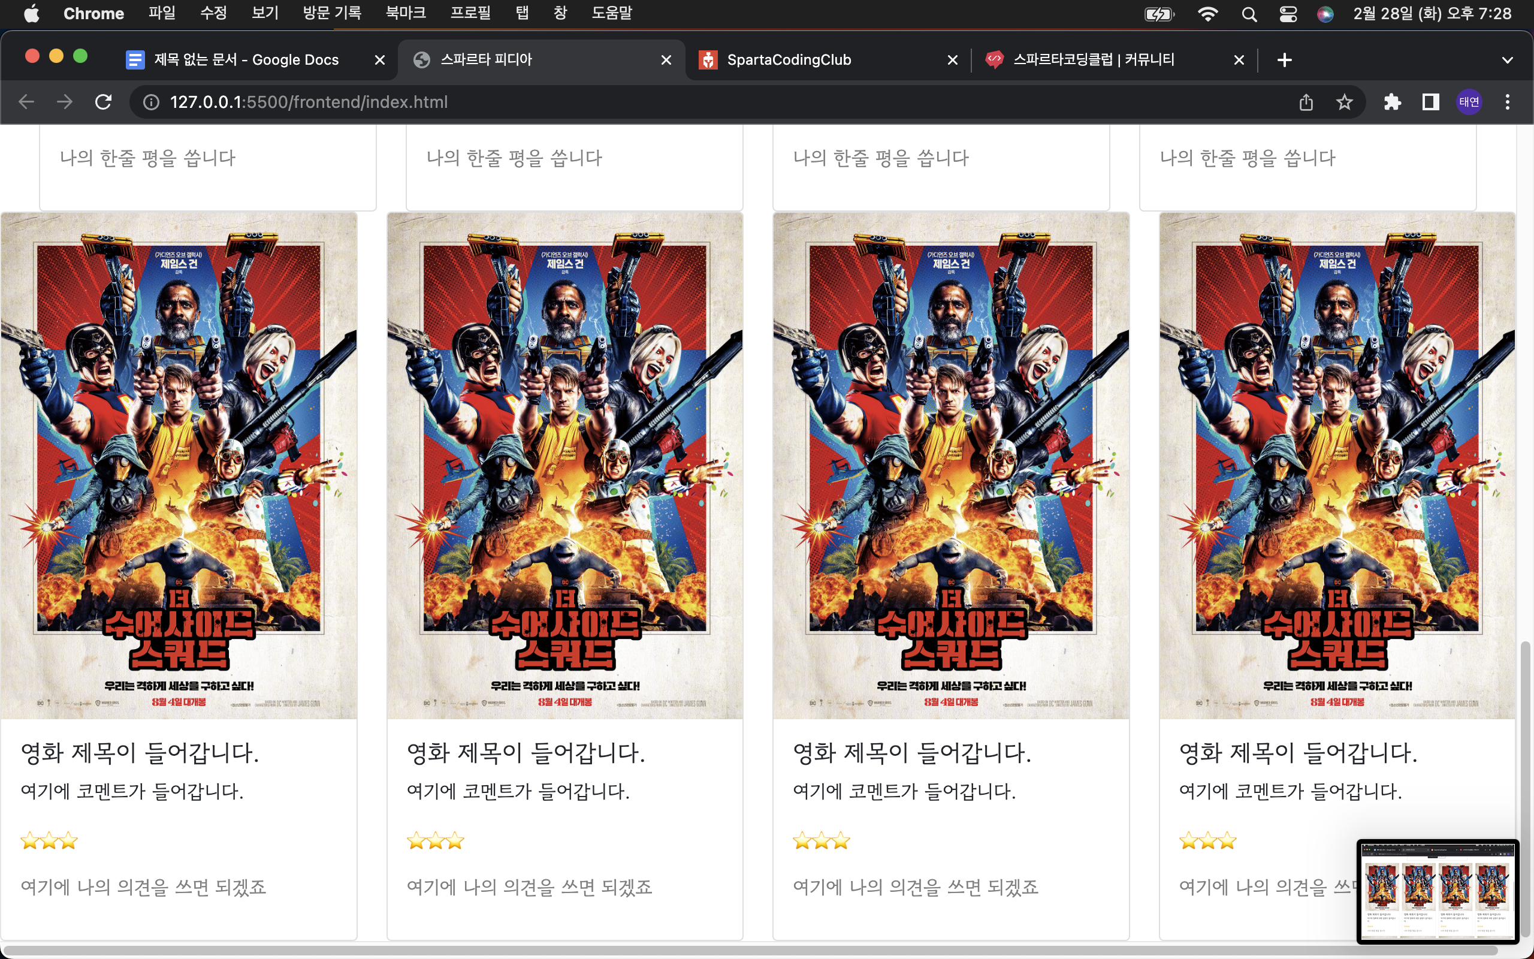The height and width of the screenshot is (959, 1534).
Task: Open the screenshot preview thumbnail
Action: (x=1438, y=891)
